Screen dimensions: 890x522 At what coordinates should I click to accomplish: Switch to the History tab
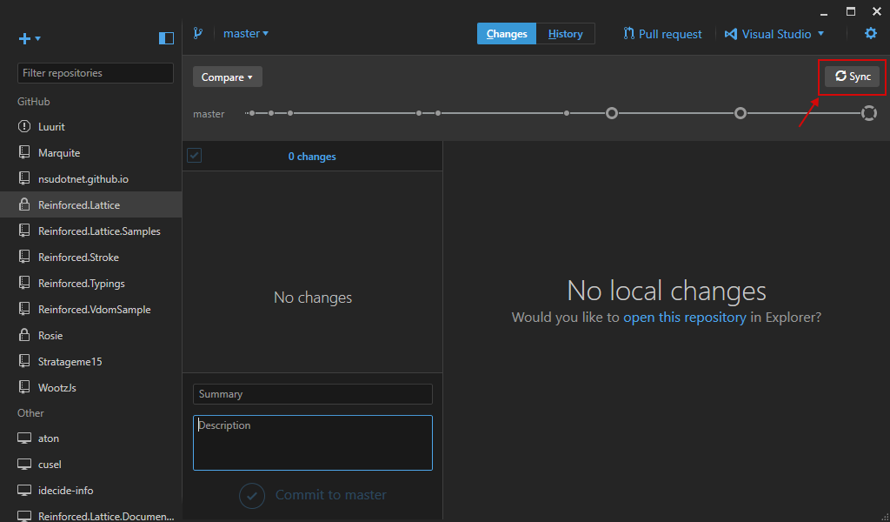click(565, 34)
